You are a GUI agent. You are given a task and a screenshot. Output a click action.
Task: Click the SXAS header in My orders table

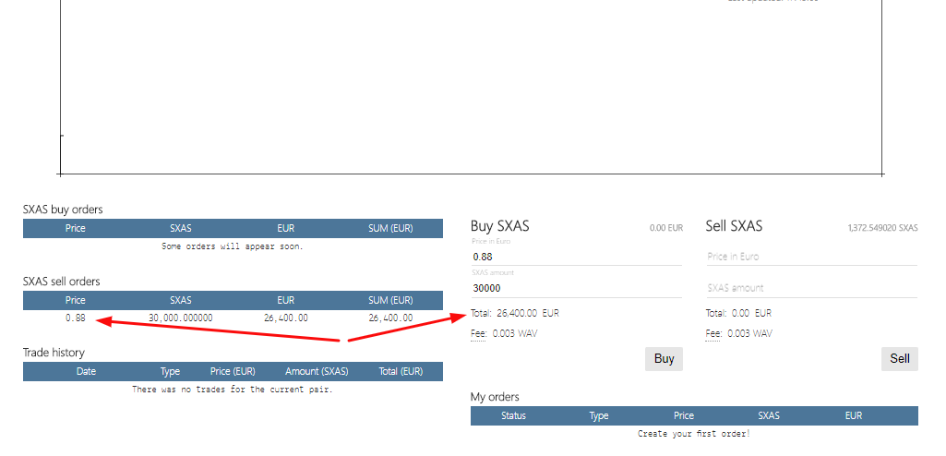point(769,415)
